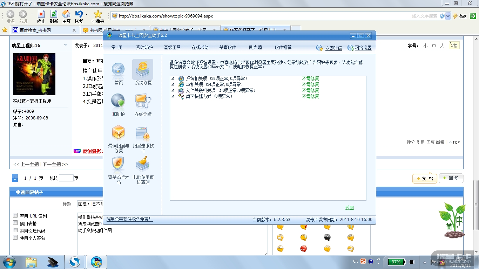This screenshot has width=479, height=269.
Task: Click the 瑞星杀毒软件永久免费! link
Action: 129,219
